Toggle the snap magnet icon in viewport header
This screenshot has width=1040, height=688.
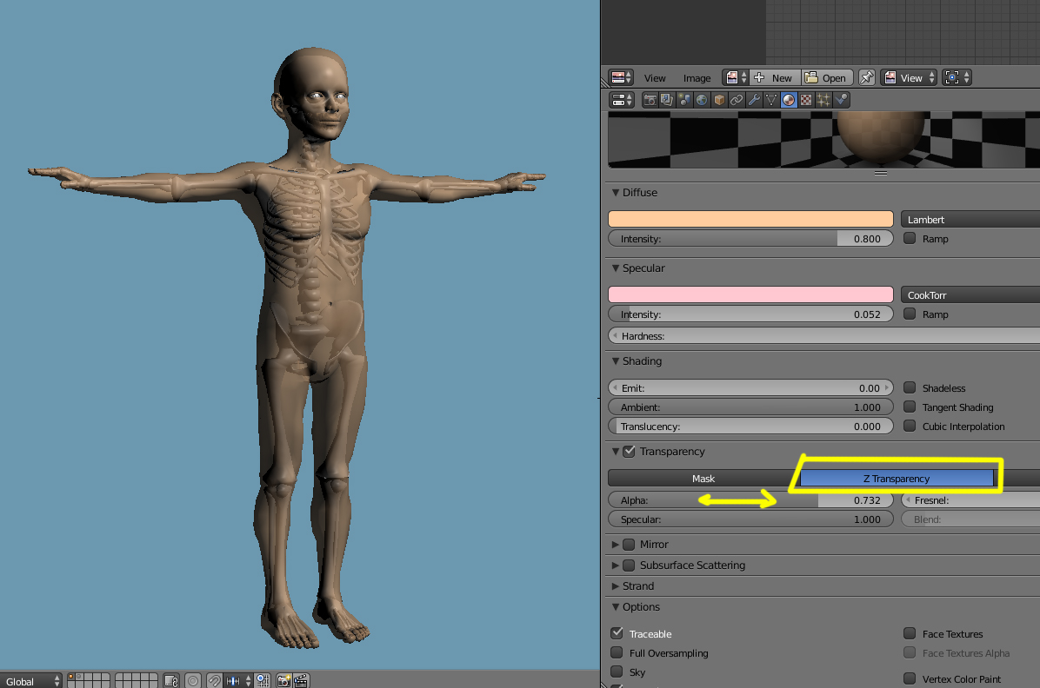pos(214,680)
